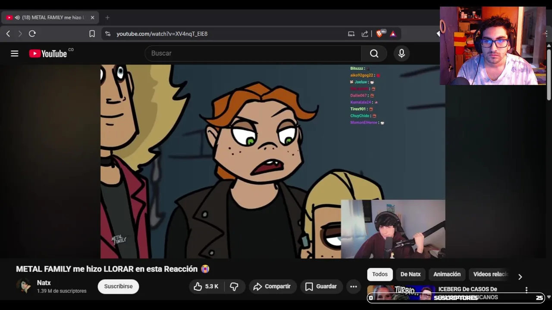Open picture-in-picture icon in the address bar
The height and width of the screenshot is (310, 552).
[x=351, y=34]
